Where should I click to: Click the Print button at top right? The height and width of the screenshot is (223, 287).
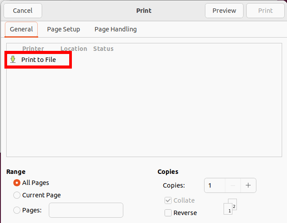[265, 11]
